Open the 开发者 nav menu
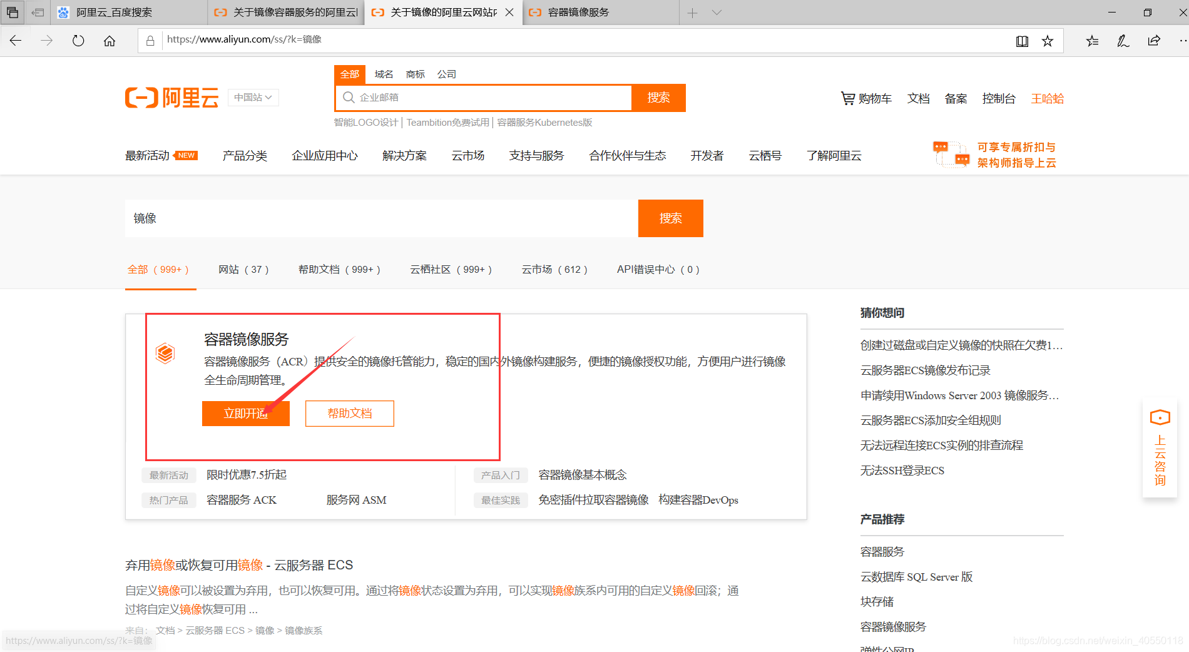 (707, 156)
